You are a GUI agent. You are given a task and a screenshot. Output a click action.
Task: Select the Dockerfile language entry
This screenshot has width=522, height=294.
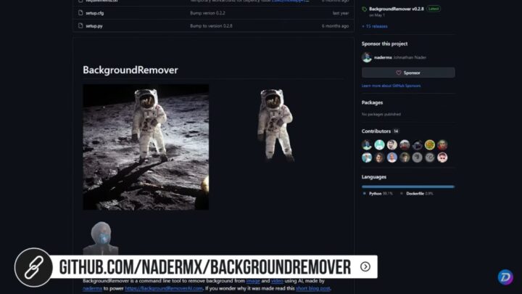(x=420, y=193)
